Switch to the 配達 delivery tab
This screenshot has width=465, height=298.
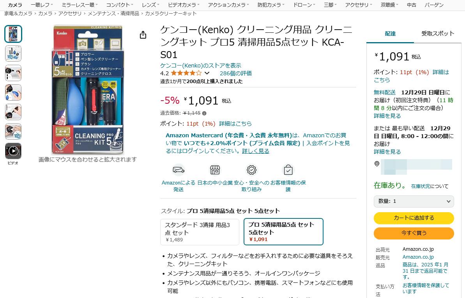(390, 34)
